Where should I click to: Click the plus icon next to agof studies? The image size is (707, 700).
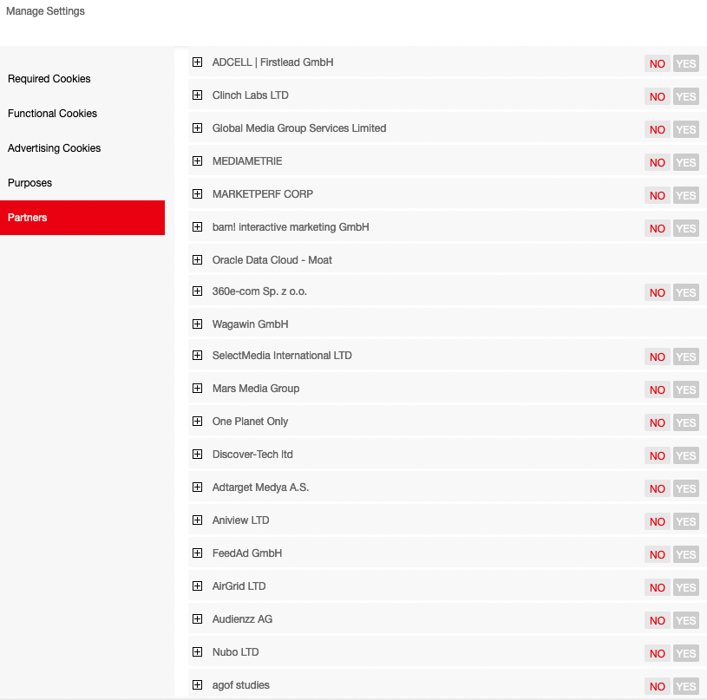point(197,685)
